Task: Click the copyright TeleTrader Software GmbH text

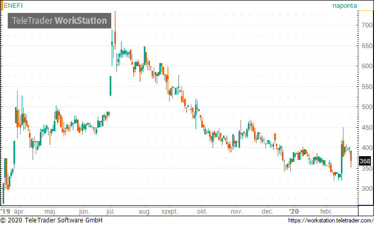Action: point(51,220)
